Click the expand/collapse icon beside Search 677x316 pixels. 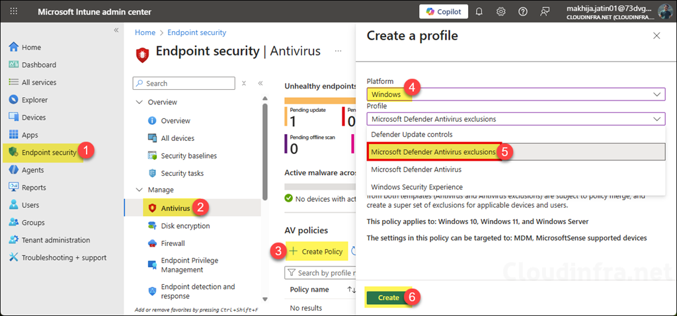tap(244, 83)
